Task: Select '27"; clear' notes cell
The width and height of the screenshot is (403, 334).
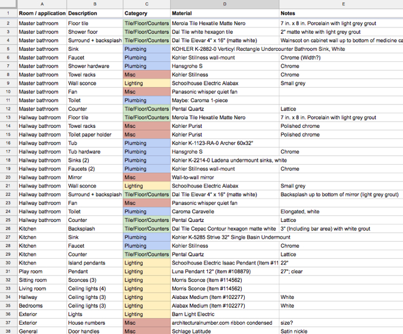Action: pyautogui.click(x=341, y=272)
